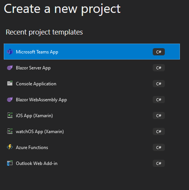Pick the Console Application template
The image size is (189, 190).
coord(92,84)
